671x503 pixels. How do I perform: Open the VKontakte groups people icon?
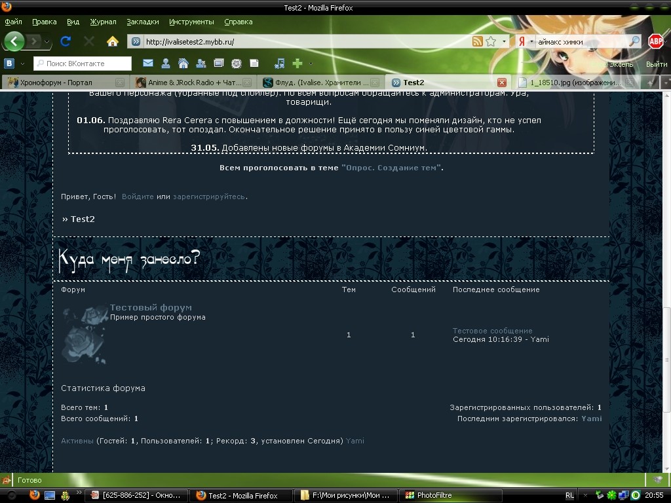pyautogui.click(x=201, y=64)
